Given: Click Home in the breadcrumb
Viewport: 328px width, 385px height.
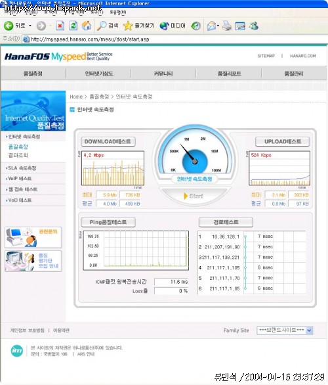Looking at the screenshot, I should [x=76, y=97].
